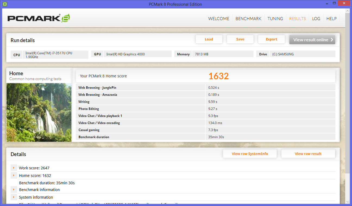
Task: Click the 134.0 ms encoding value
Action: tap(215, 123)
